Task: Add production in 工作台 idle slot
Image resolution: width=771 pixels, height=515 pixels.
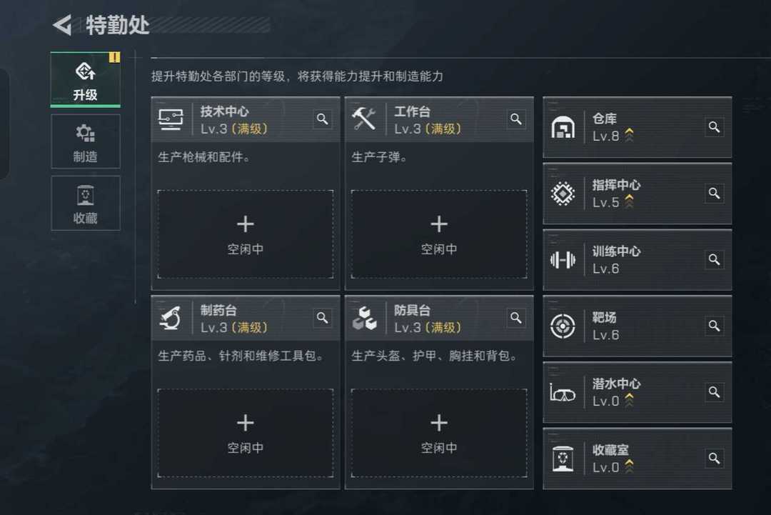Action: (439, 234)
